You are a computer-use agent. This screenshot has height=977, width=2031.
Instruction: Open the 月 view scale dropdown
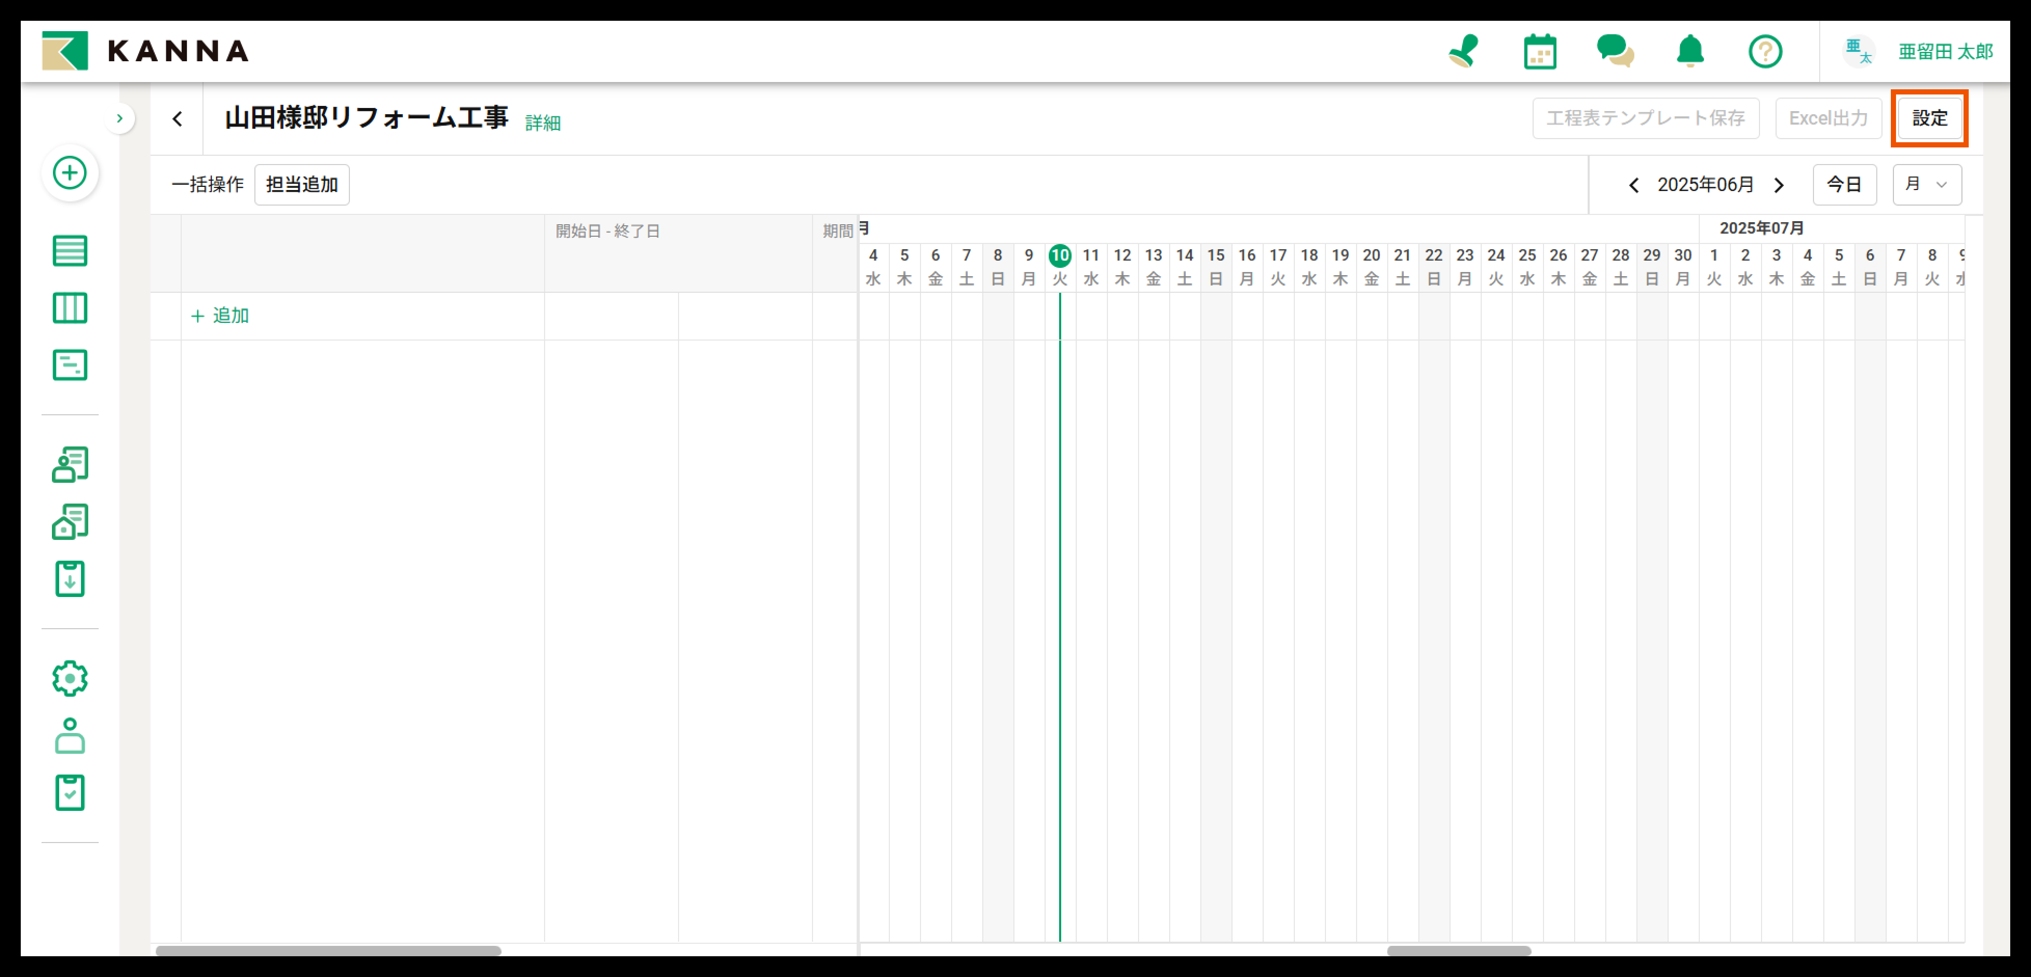click(1926, 184)
